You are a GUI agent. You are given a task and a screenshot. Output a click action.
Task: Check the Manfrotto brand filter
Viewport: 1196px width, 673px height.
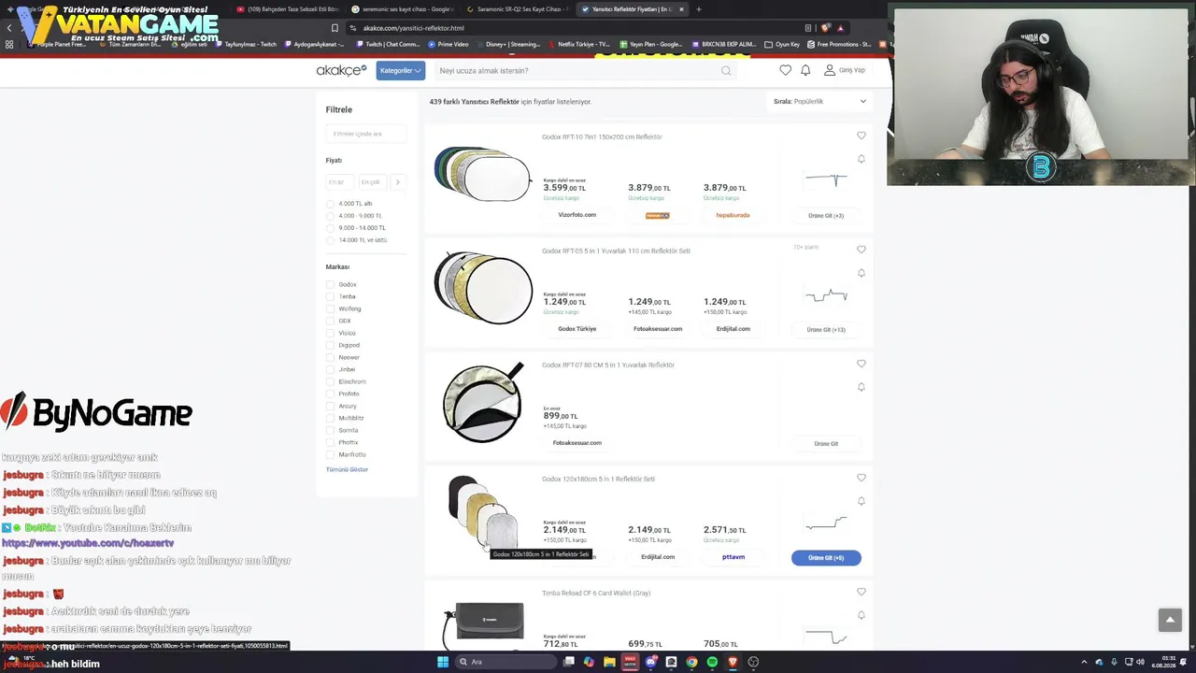coord(330,454)
